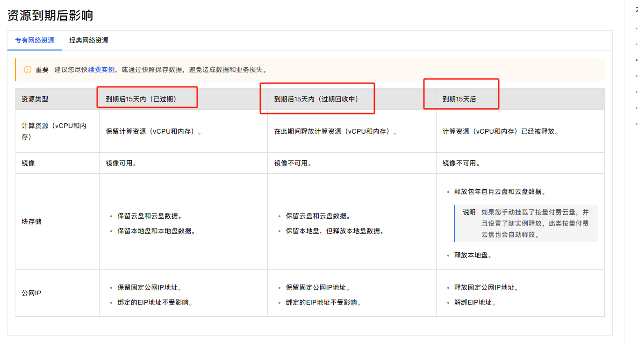Click 保留云盘和云盘数据 in the 过期回收中 column

[318, 216]
